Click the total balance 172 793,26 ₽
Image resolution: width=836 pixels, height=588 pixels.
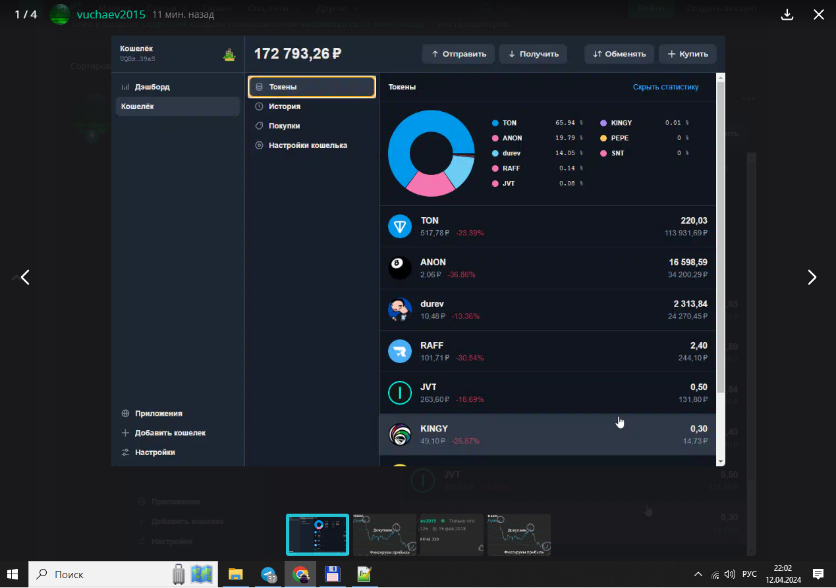(x=298, y=54)
